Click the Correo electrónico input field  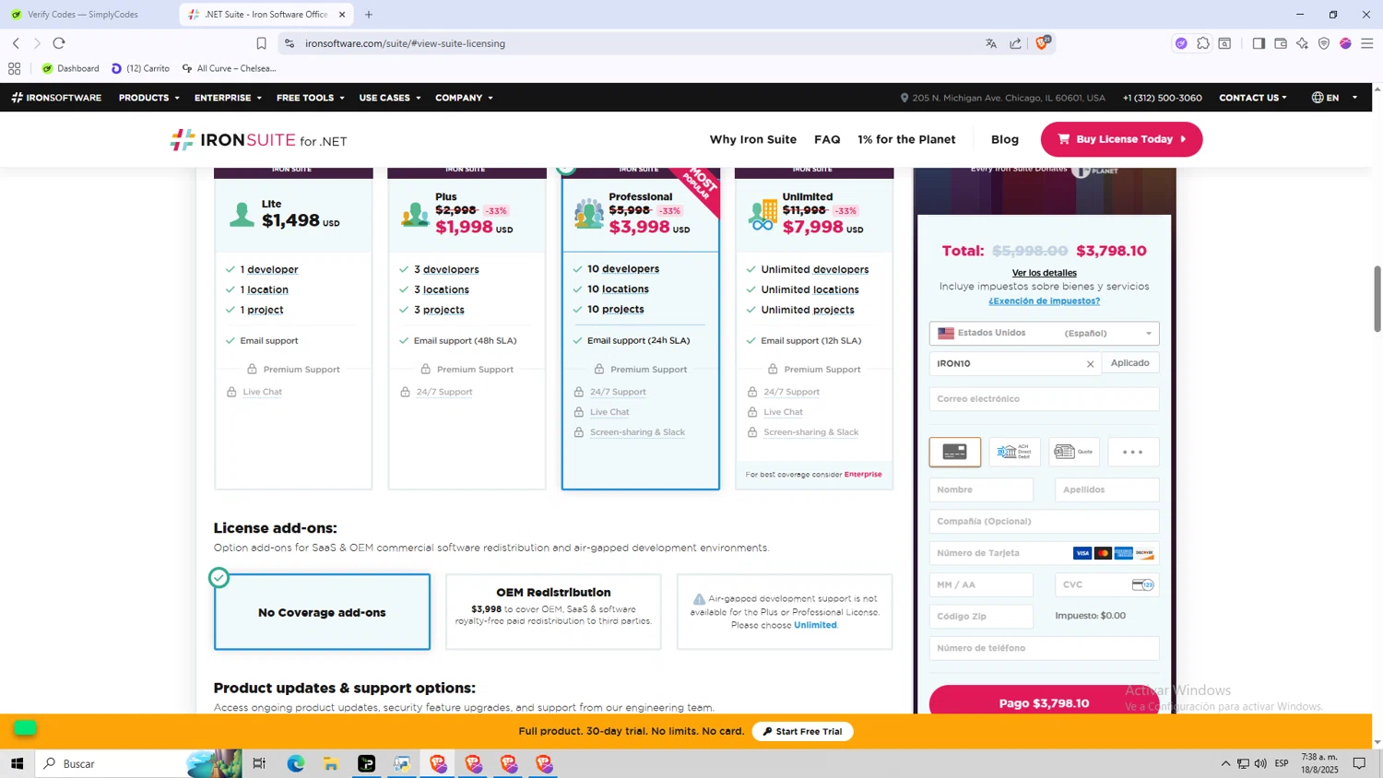click(1044, 399)
